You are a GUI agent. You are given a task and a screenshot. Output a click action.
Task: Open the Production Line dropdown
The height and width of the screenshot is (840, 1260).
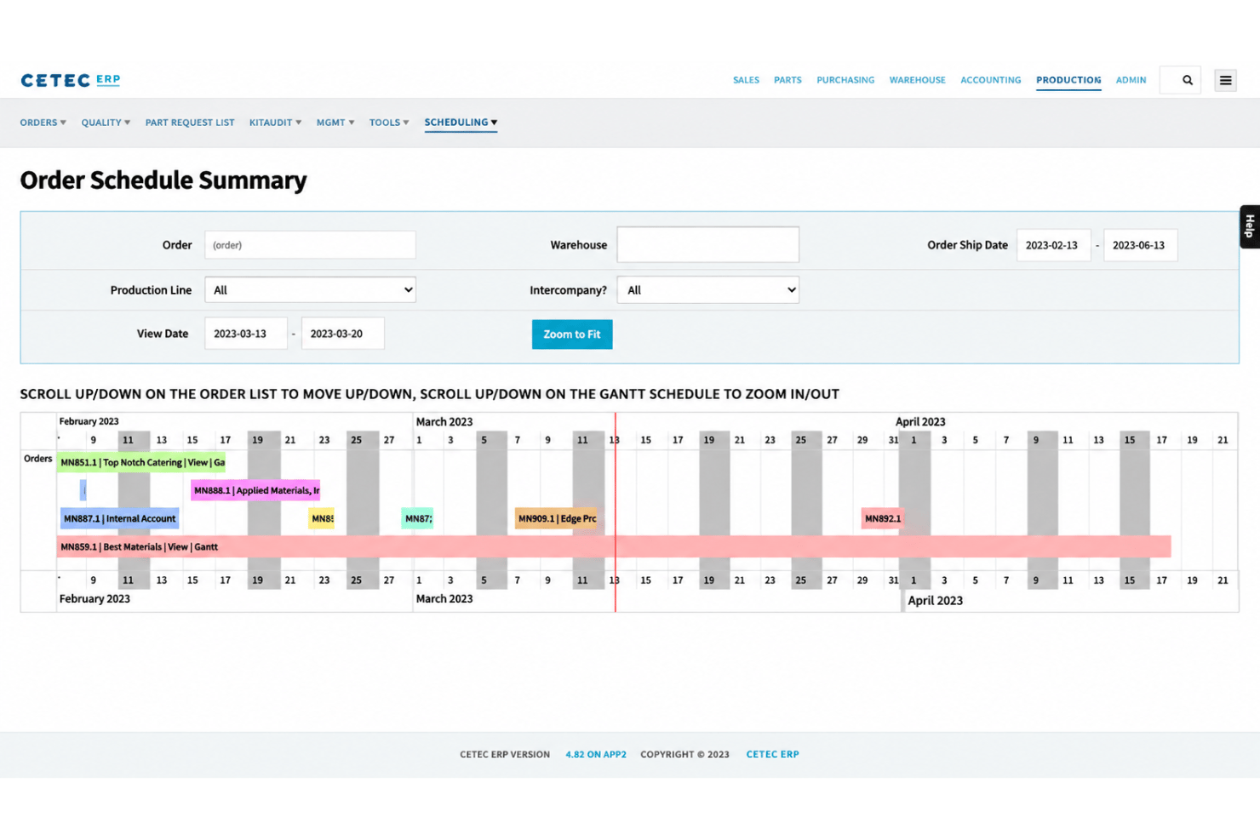point(310,290)
